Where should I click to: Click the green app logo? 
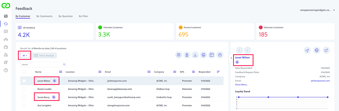pos(6,5)
